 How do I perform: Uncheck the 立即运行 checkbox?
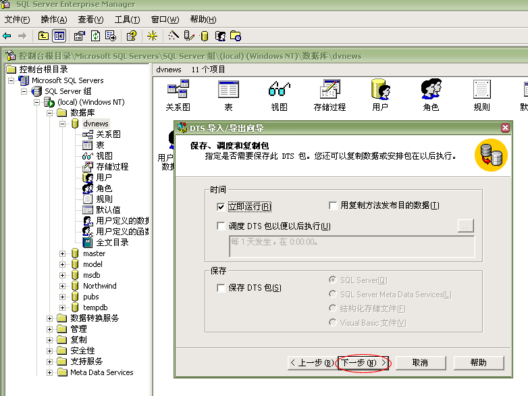tap(221, 206)
